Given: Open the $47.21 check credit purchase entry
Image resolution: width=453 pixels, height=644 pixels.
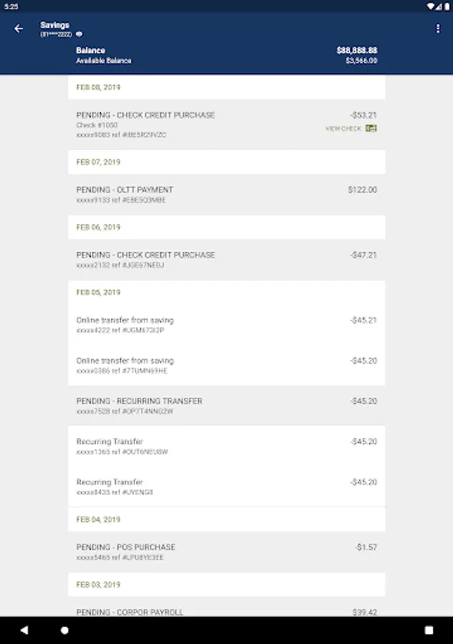Looking at the screenshot, I should tap(226, 260).
